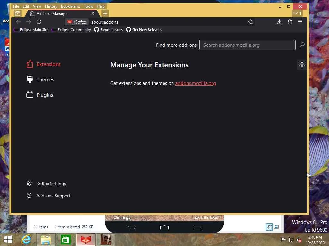Screen dimensions: 329x246
Task: Open Action Center flag in tray
Action: [x=283, y=240]
